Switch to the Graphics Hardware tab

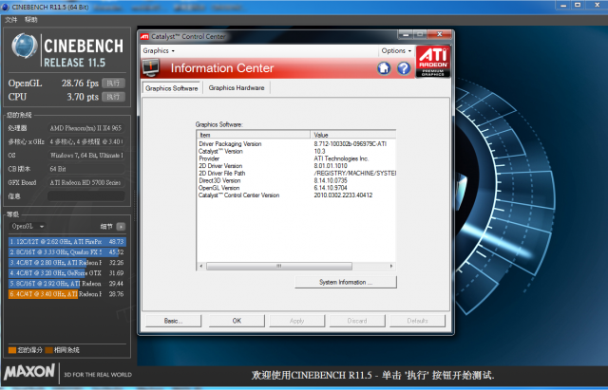[237, 88]
